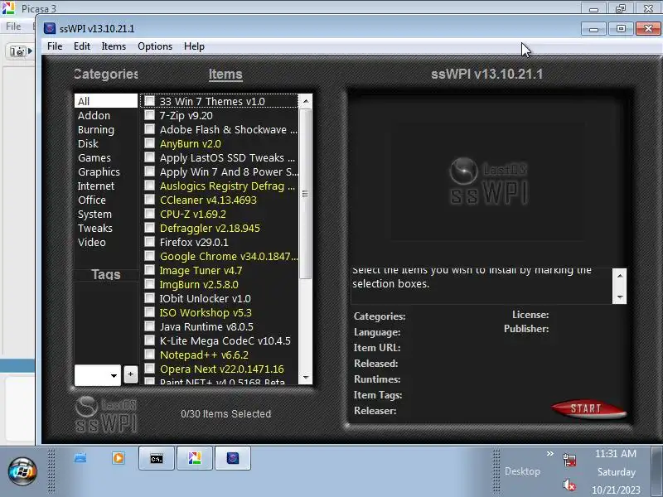Image resolution: width=663 pixels, height=497 pixels.
Task: Select the CCleaner v4.13.4693 checkbox
Action: tap(149, 200)
